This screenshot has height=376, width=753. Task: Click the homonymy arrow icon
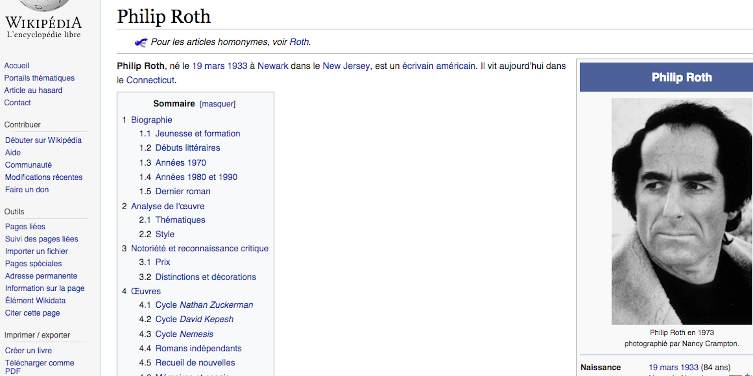[x=141, y=42]
